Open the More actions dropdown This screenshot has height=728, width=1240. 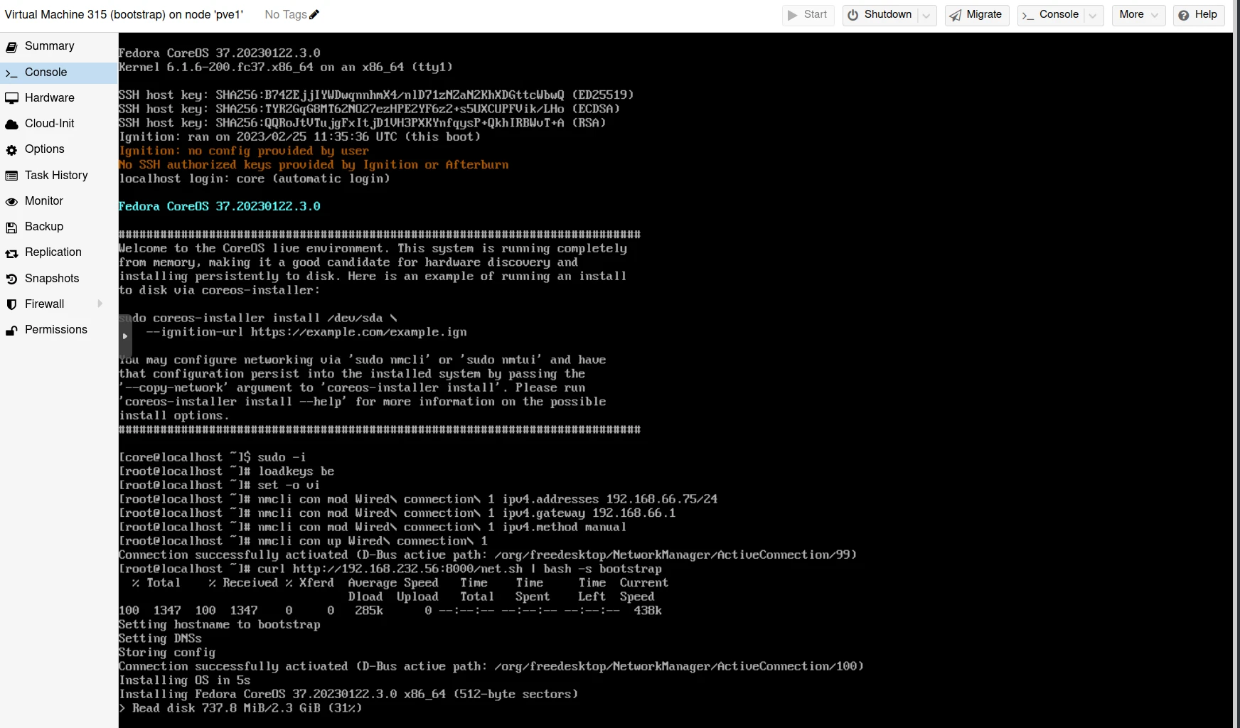[x=1138, y=15]
